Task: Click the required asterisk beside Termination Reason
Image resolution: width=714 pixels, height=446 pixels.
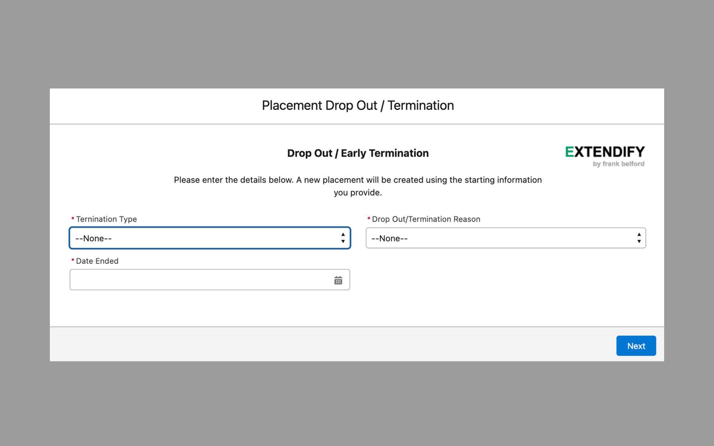Action: pyautogui.click(x=369, y=219)
